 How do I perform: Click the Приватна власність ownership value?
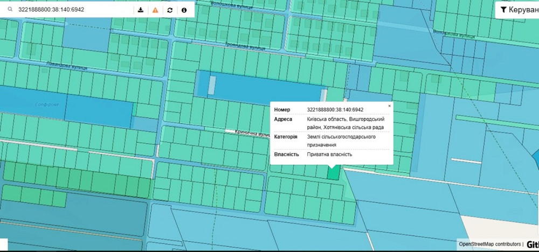(x=329, y=155)
